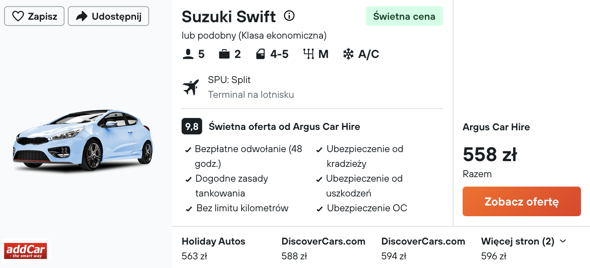Open the Zobacz ofertę button
This screenshot has width=590, height=268.
coord(522,201)
